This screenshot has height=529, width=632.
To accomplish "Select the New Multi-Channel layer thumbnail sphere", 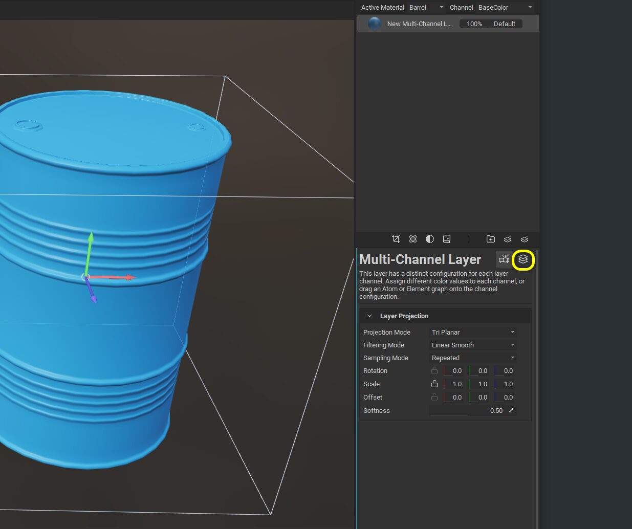I will pos(374,24).
